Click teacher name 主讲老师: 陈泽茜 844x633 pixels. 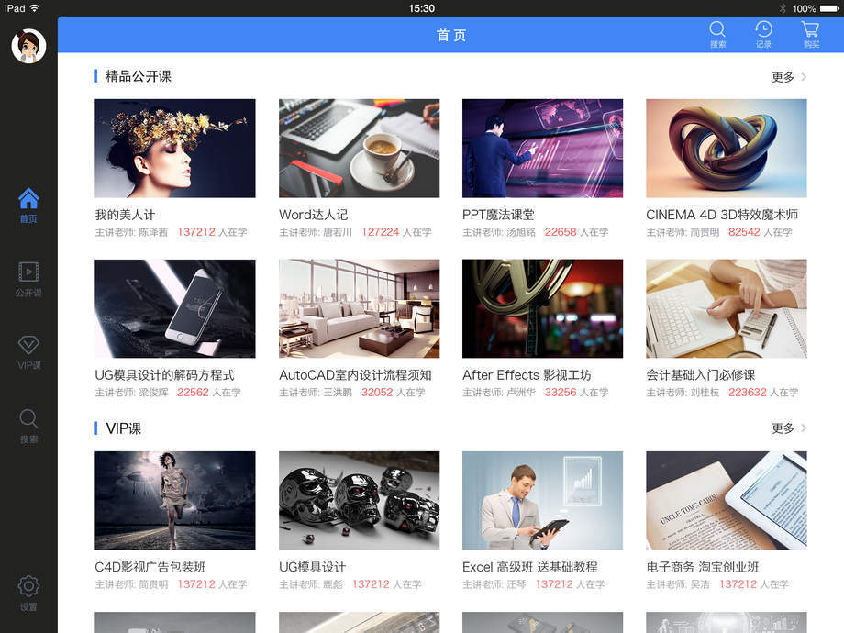(131, 232)
